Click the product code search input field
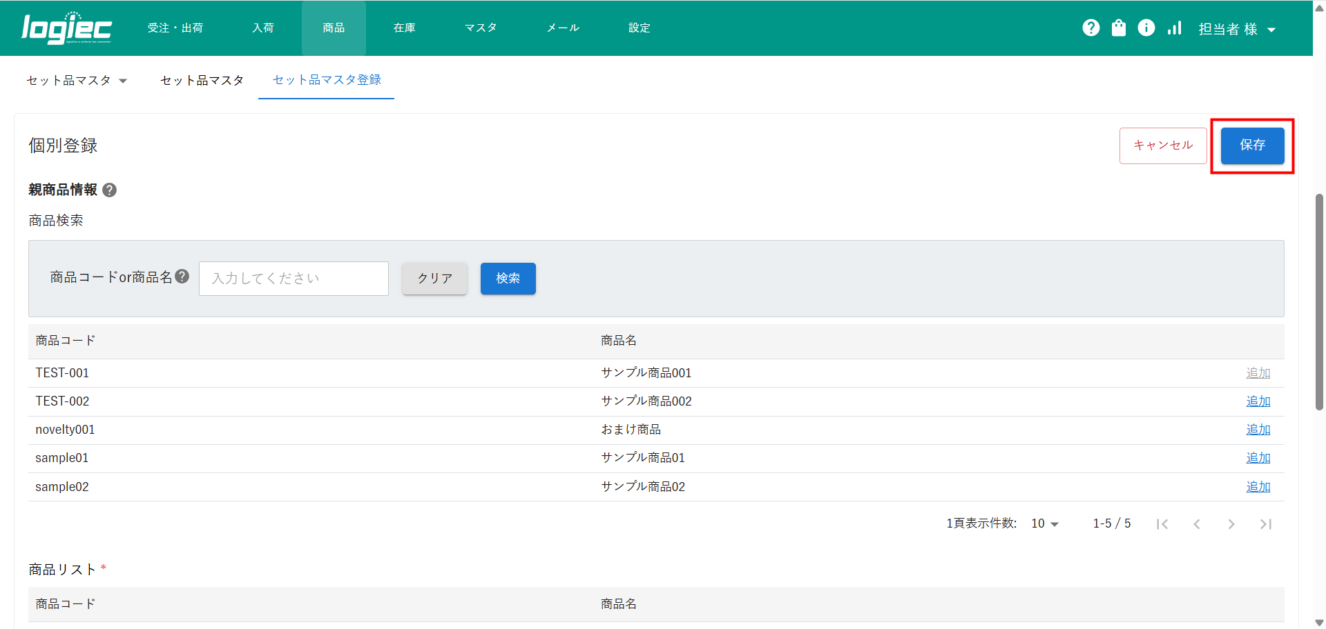 point(294,279)
